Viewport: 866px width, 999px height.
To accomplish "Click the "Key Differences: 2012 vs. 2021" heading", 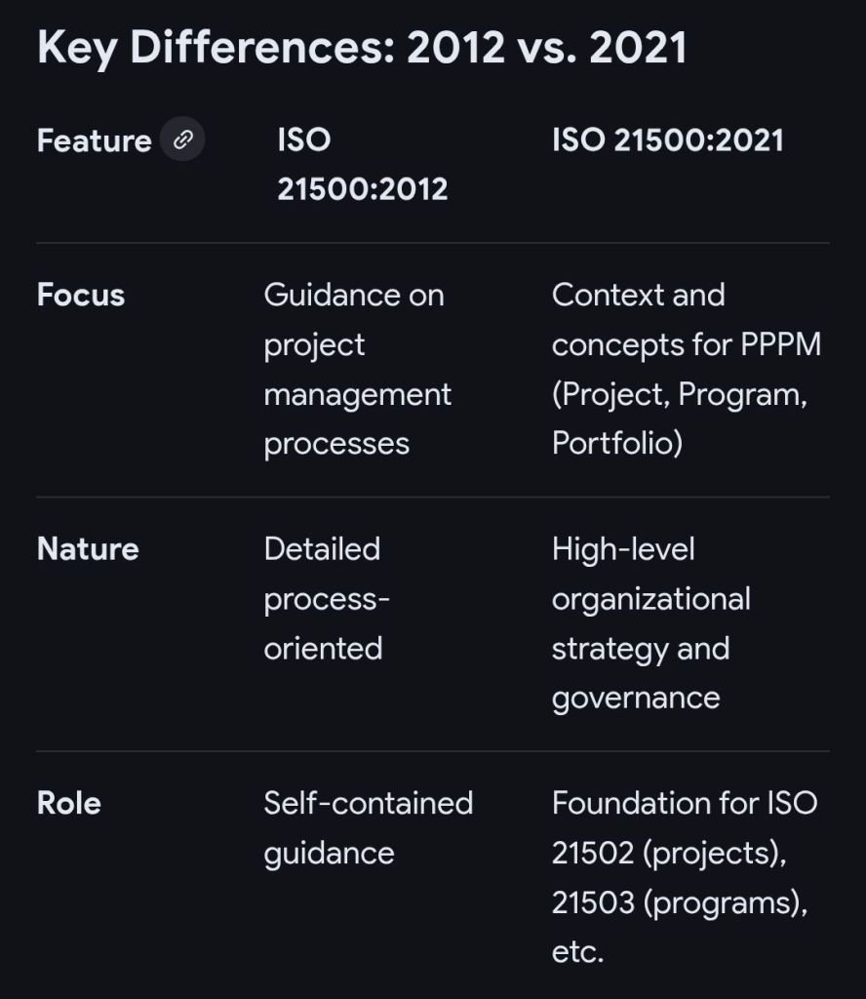I will click(362, 48).
